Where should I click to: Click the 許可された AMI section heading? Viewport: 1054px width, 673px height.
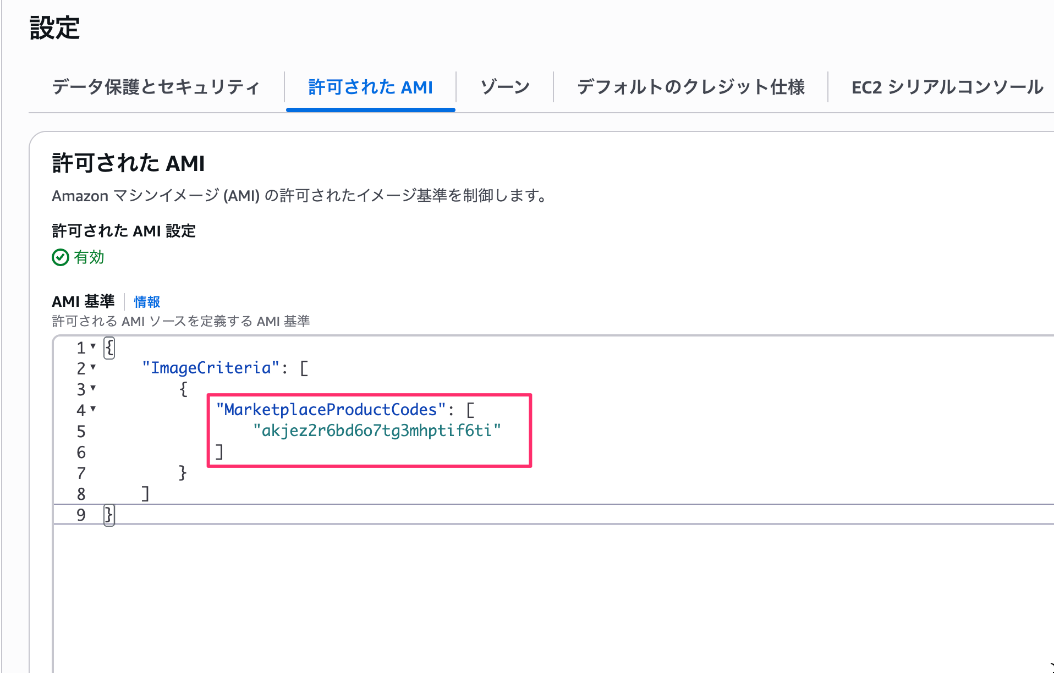tap(128, 163)
